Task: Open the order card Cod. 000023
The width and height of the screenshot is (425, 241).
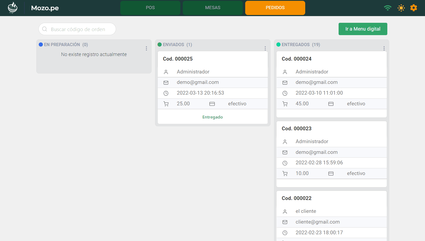Action: tap(296, 129)
